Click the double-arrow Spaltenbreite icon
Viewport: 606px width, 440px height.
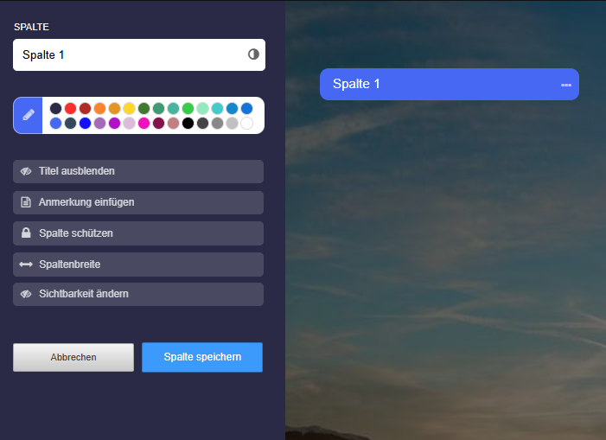(x=26, y=264)
